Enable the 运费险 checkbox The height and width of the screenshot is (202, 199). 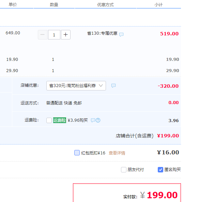49,120
